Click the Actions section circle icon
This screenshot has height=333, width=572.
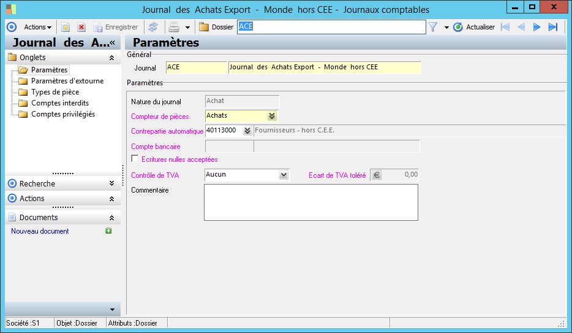coord(12,198)
